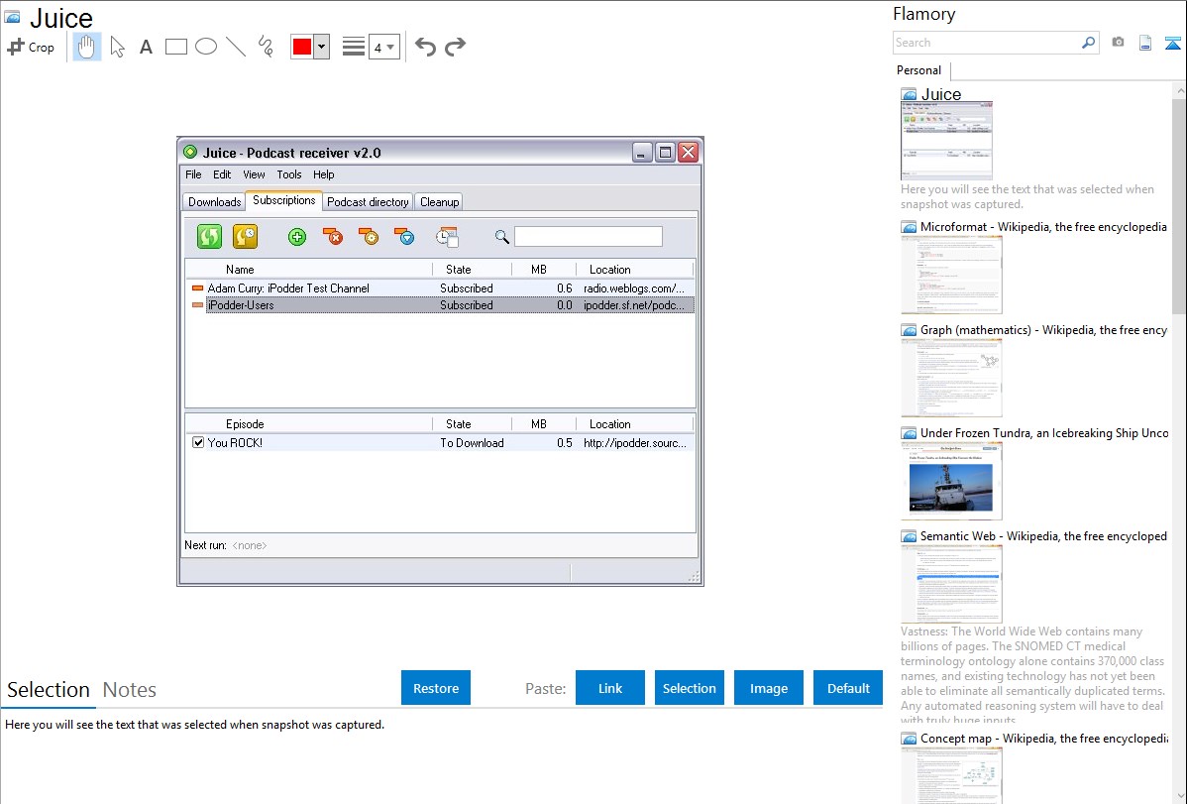Viewport: 1187px width, 804px height.
Task: Open the Under Frozen Tundra snapshot thumbnail
Action: pos(951,481)
